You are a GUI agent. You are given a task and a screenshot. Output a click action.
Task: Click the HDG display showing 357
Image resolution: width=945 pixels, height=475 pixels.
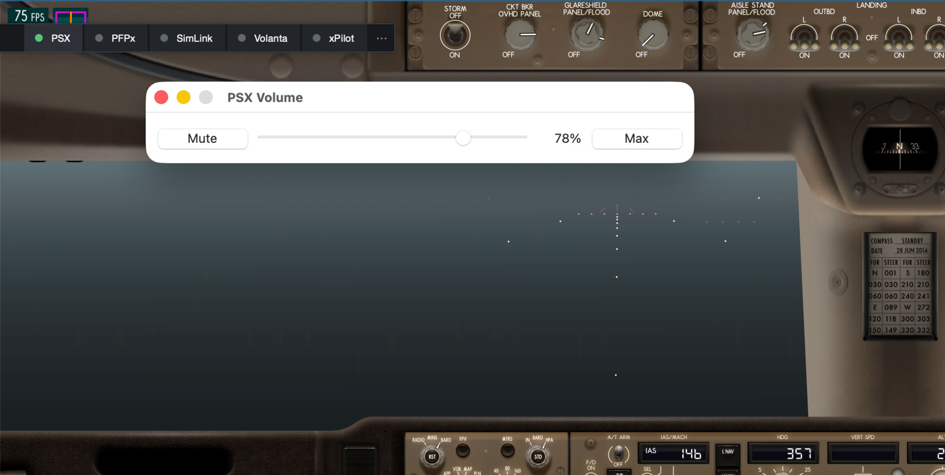click(784, 453)
